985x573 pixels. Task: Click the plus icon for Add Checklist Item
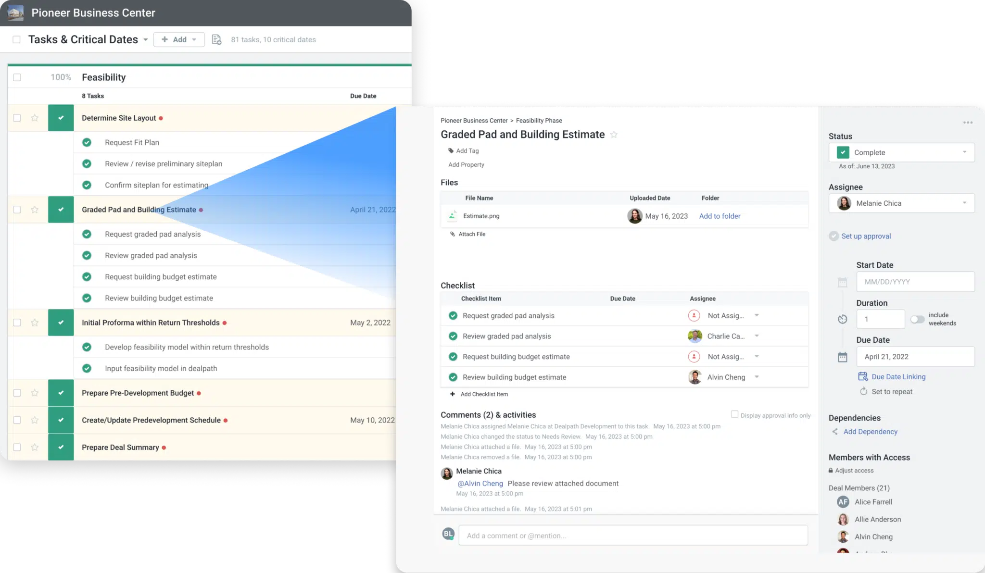coord(453,394)
